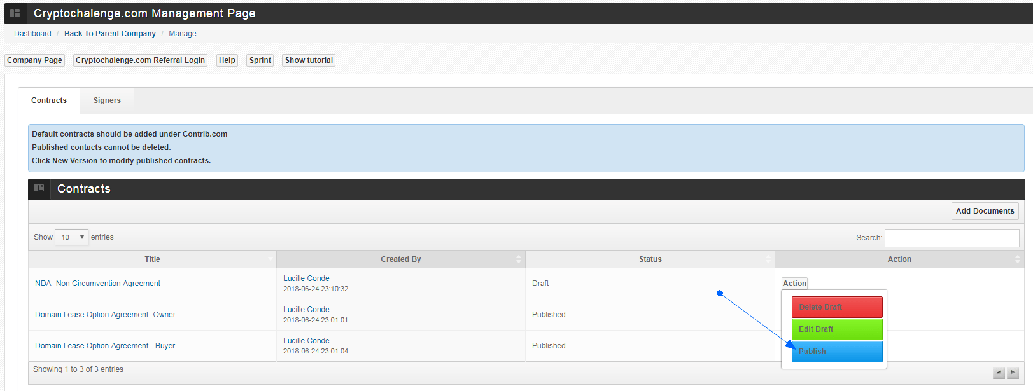Click timestamp 2018-06-24 23:01:04

click(x=316, y=351)
